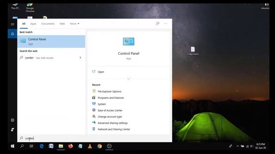The width and height of the screenshot is (275, 154).
Task: Open the search options ellipsis menu
Action: [x=166, y=24]
